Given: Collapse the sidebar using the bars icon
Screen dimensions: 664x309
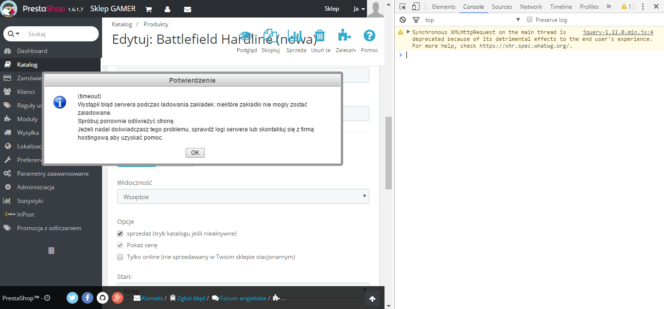Looking at the screenshot, I should point(51,251).
